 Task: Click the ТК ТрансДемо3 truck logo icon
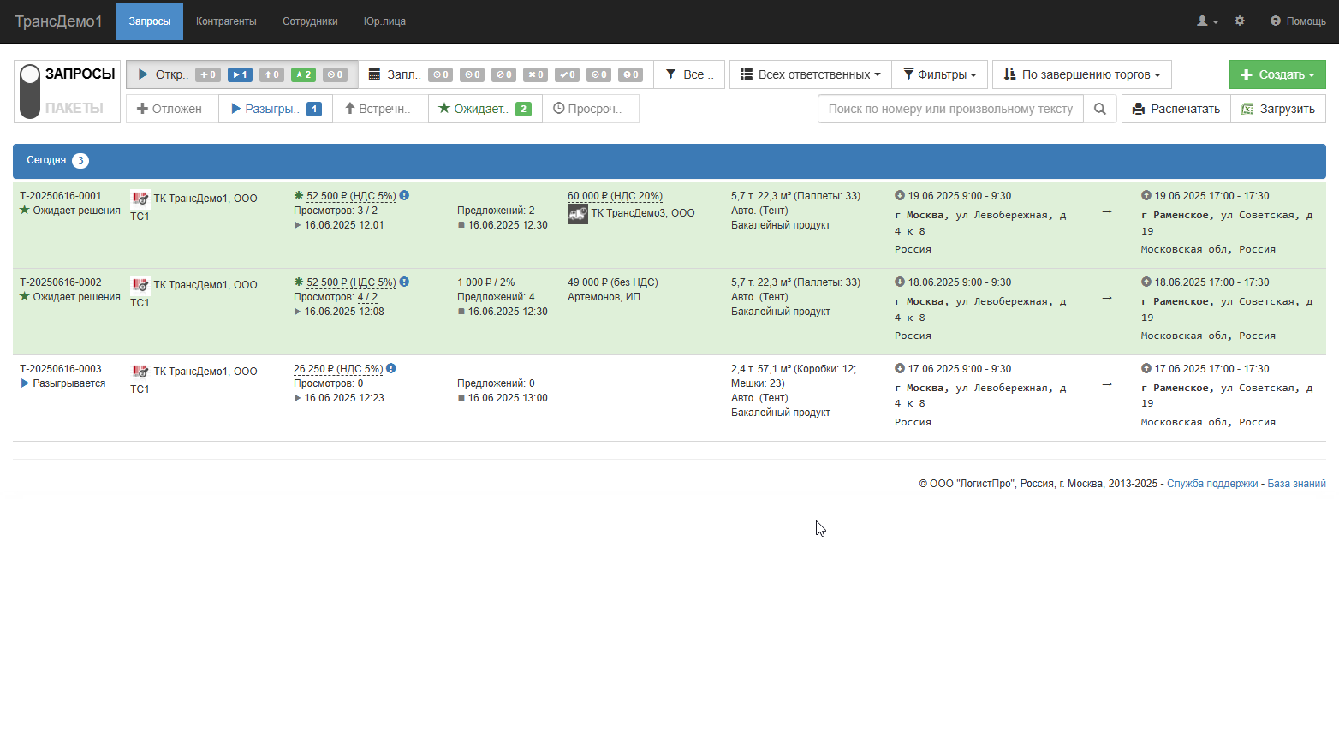(x=578, y=214)
